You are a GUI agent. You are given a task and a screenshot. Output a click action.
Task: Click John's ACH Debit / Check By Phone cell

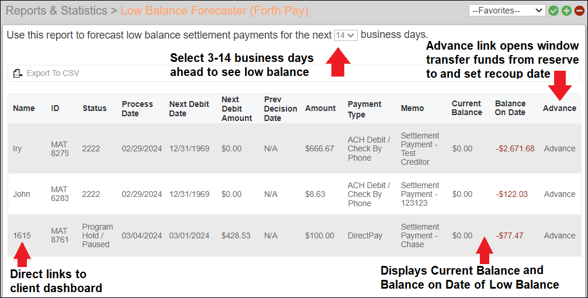tap(369, 194)
